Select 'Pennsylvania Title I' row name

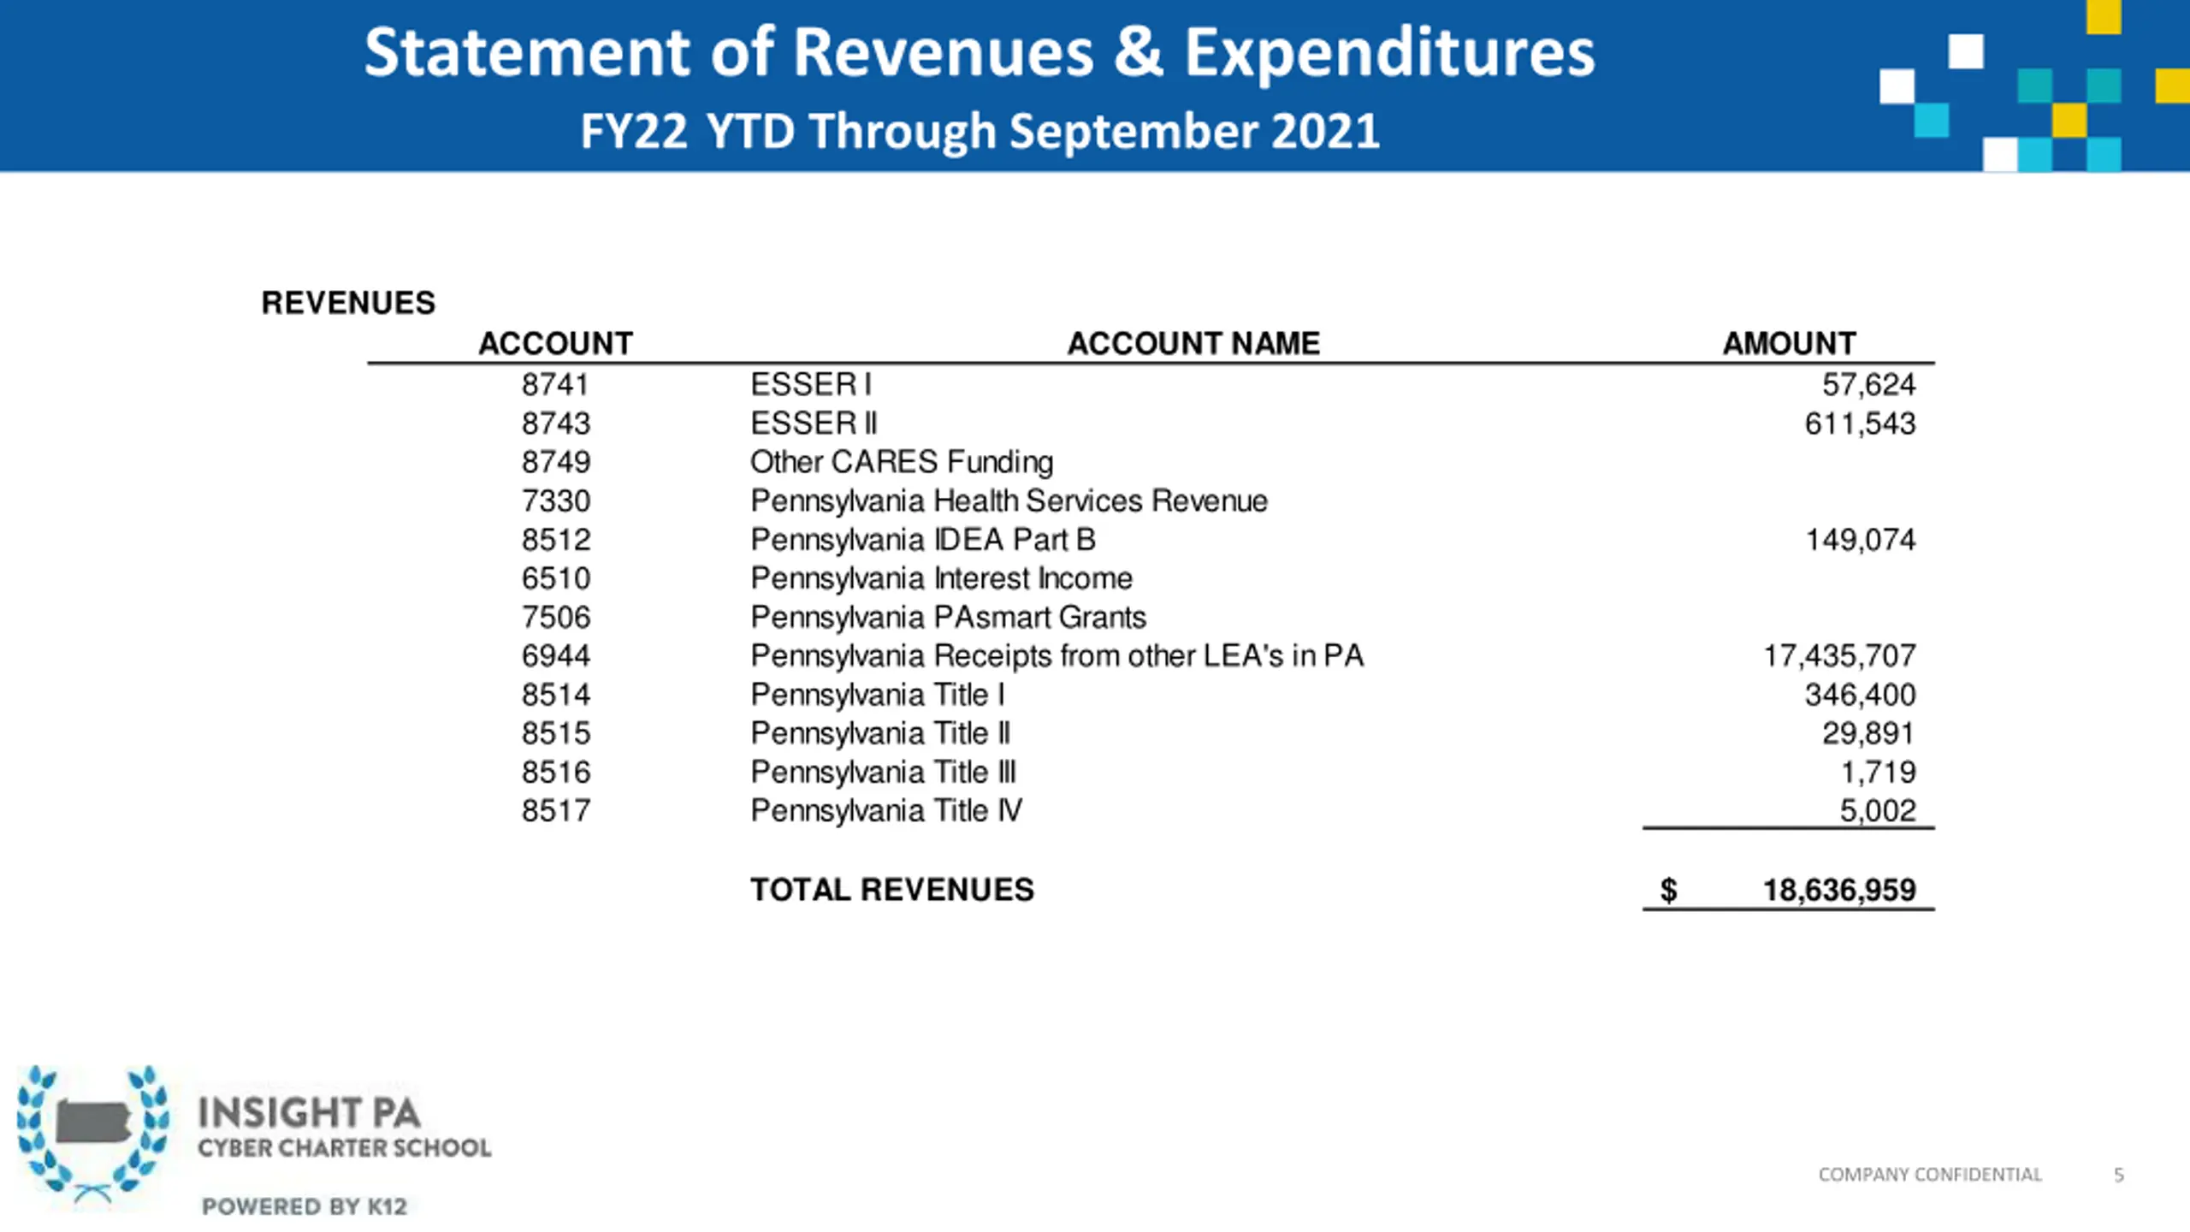tap(878, 695)
